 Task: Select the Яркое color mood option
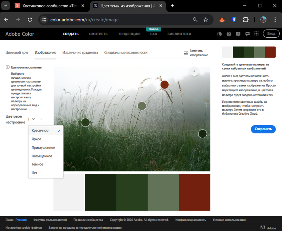pos(36,139)
